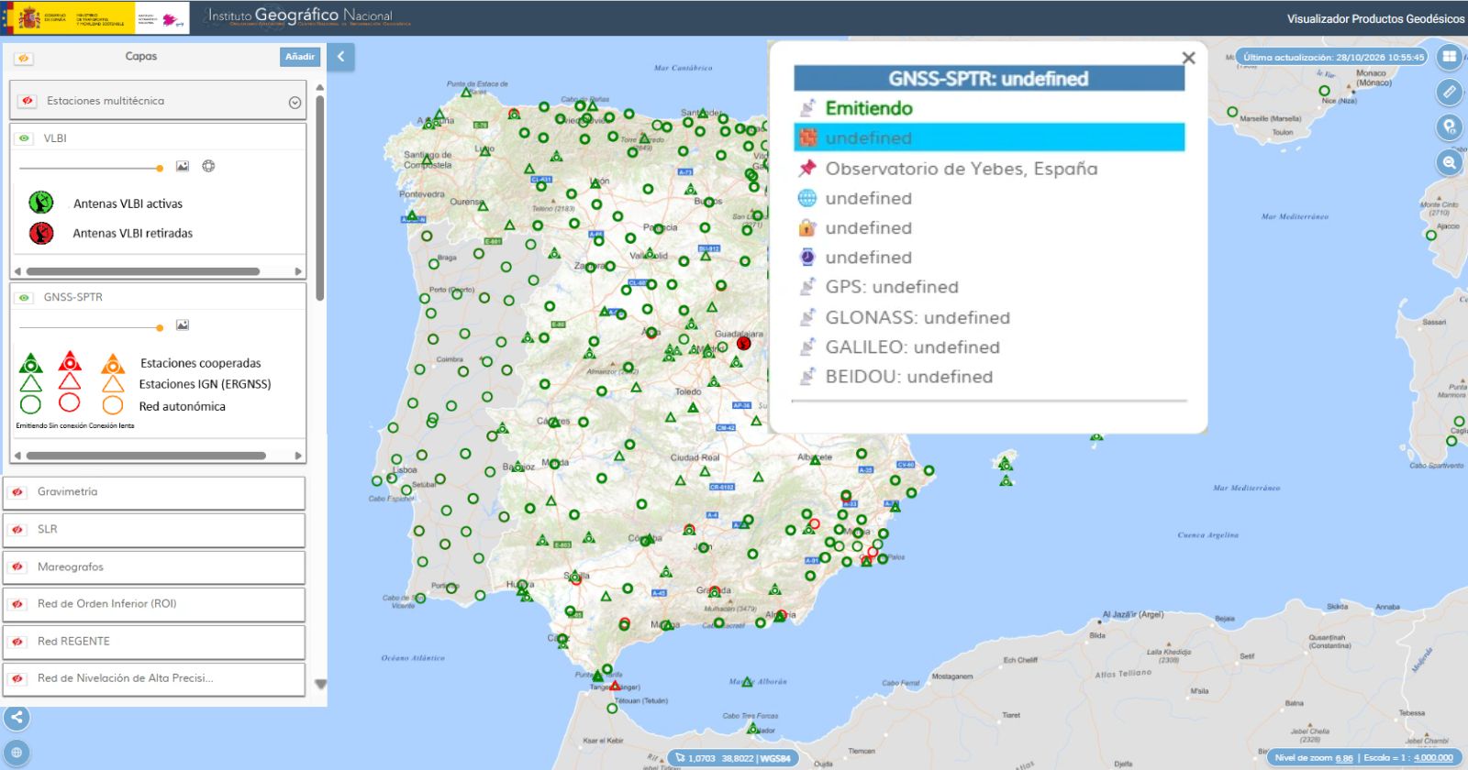The height and width of the screenshot is (770, 1468).
Task: Show the SLR layer
Action: pyautogui.click(x=17, y=529)
